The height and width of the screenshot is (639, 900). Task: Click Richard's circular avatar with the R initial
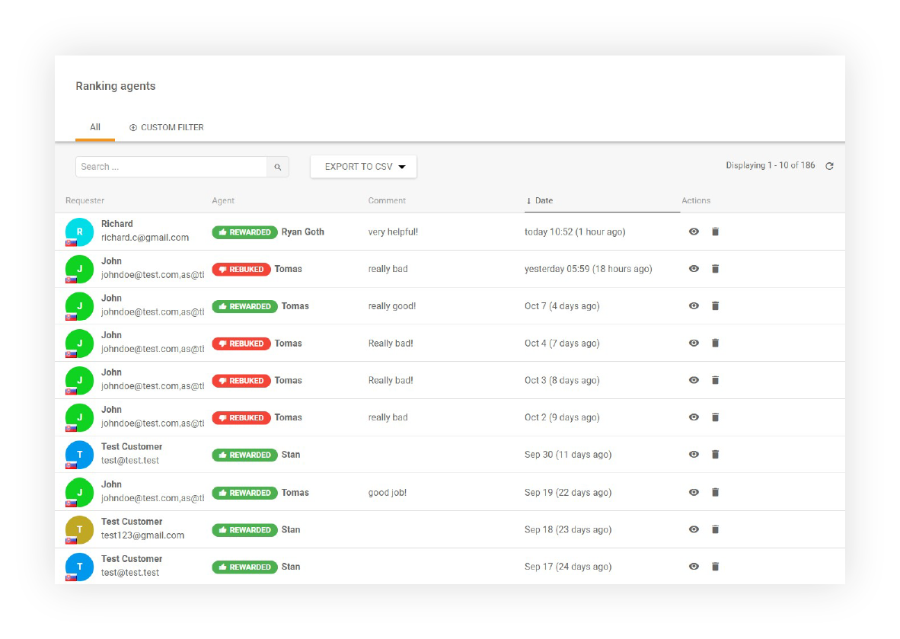(79, 230)
